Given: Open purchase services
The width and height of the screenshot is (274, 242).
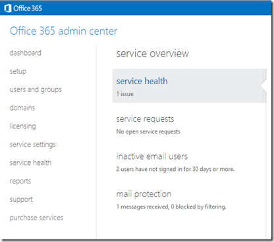Looking at the screenshot, I should 36,218.
